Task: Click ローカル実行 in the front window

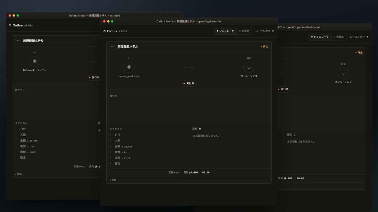Action: (264, 31)
